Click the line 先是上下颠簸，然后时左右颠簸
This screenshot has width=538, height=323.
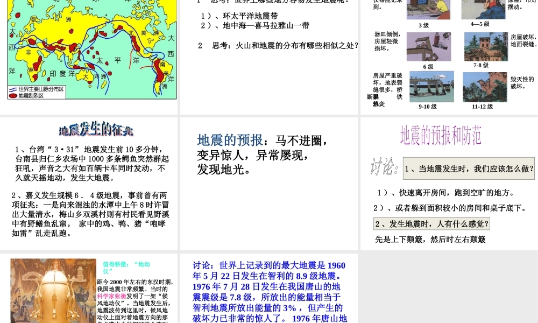(x=430, y=239)
